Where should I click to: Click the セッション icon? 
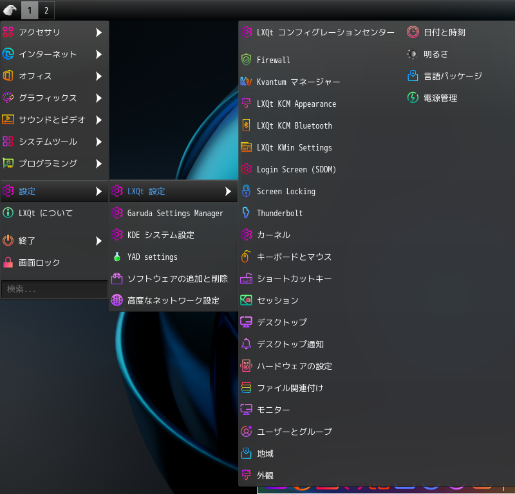246,300
